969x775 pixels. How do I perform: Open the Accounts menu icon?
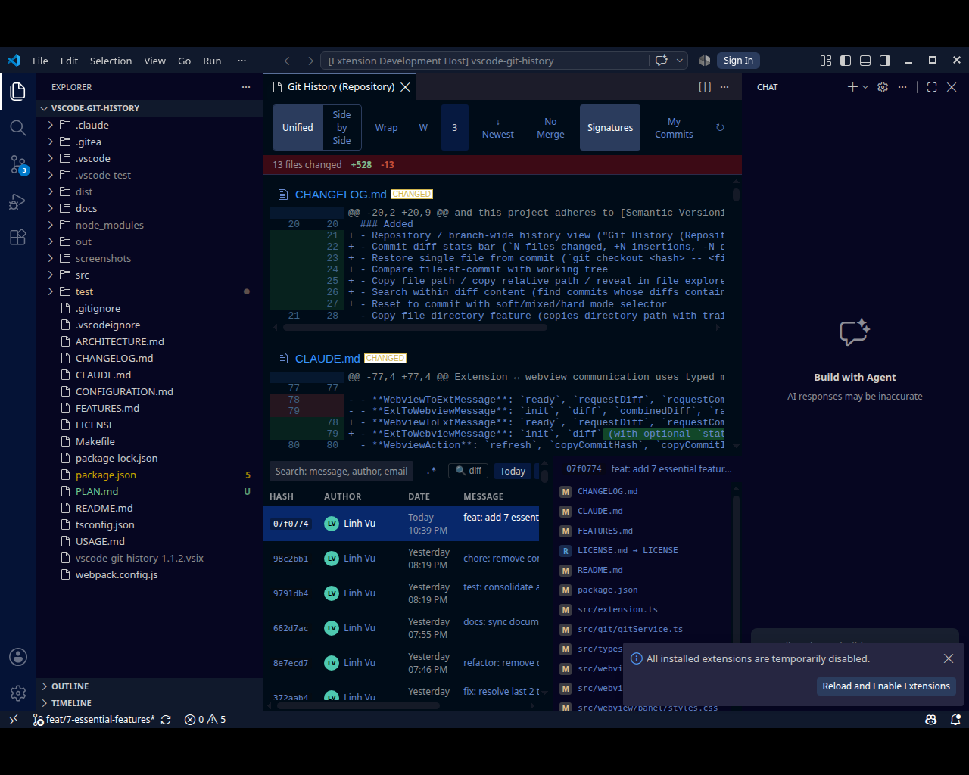[x=18, y=657]
